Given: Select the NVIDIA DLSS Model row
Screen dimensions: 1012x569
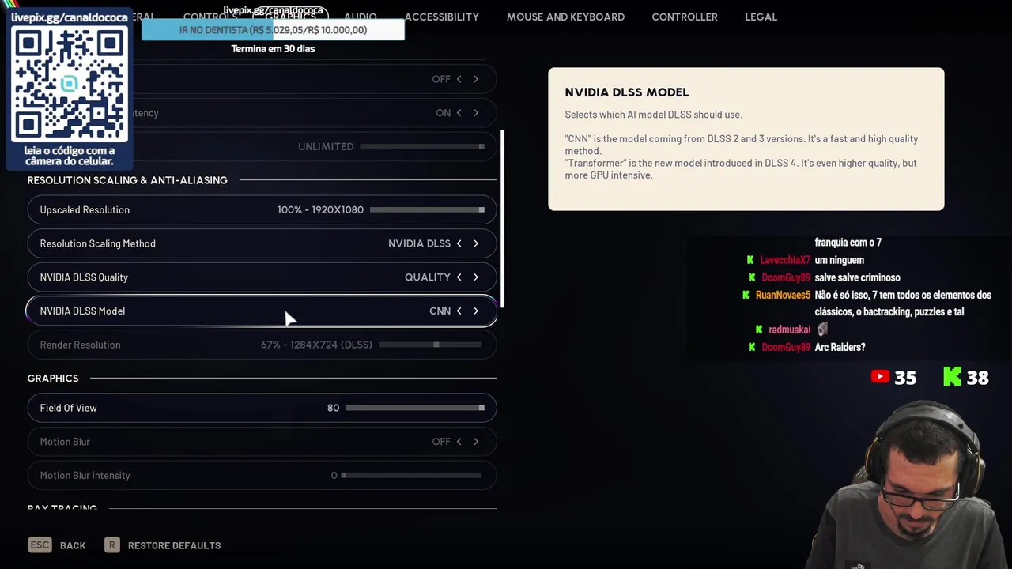Looking at the screenshot, I should (262, 311).
